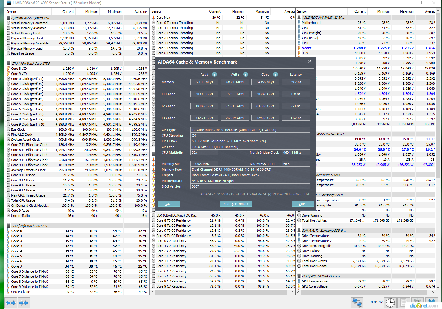
Task: Click the Sensor column header in the left panel
Action: (28, 12)
